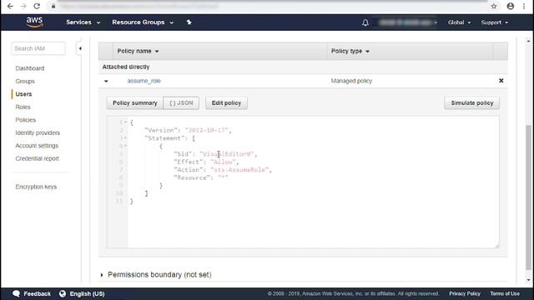Viewport: 534px width, 300px height.
Task: Open the pin shortcuts icon
Action: point(189,22)
